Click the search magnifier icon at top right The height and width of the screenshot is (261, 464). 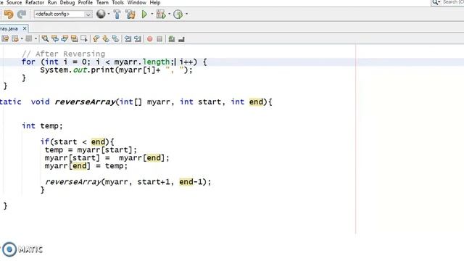tap(435, 2)
